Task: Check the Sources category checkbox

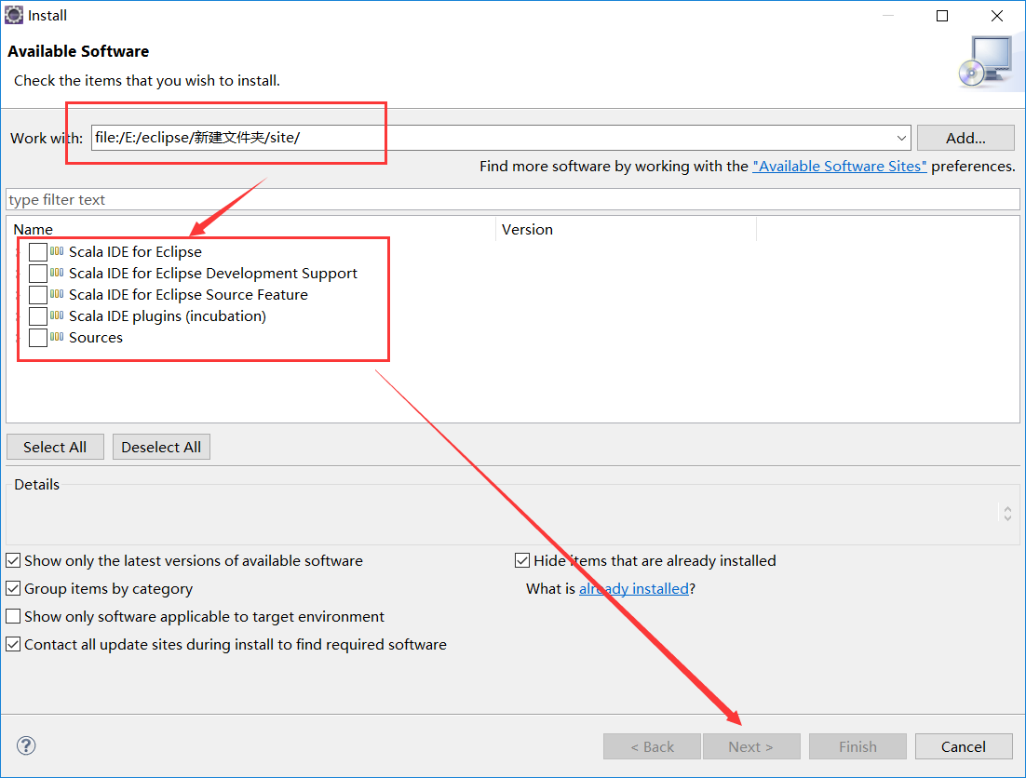Action: point(38,338)
